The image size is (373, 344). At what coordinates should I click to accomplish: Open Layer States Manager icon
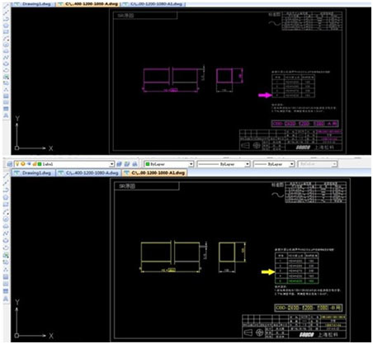click(x=135, y=164)
